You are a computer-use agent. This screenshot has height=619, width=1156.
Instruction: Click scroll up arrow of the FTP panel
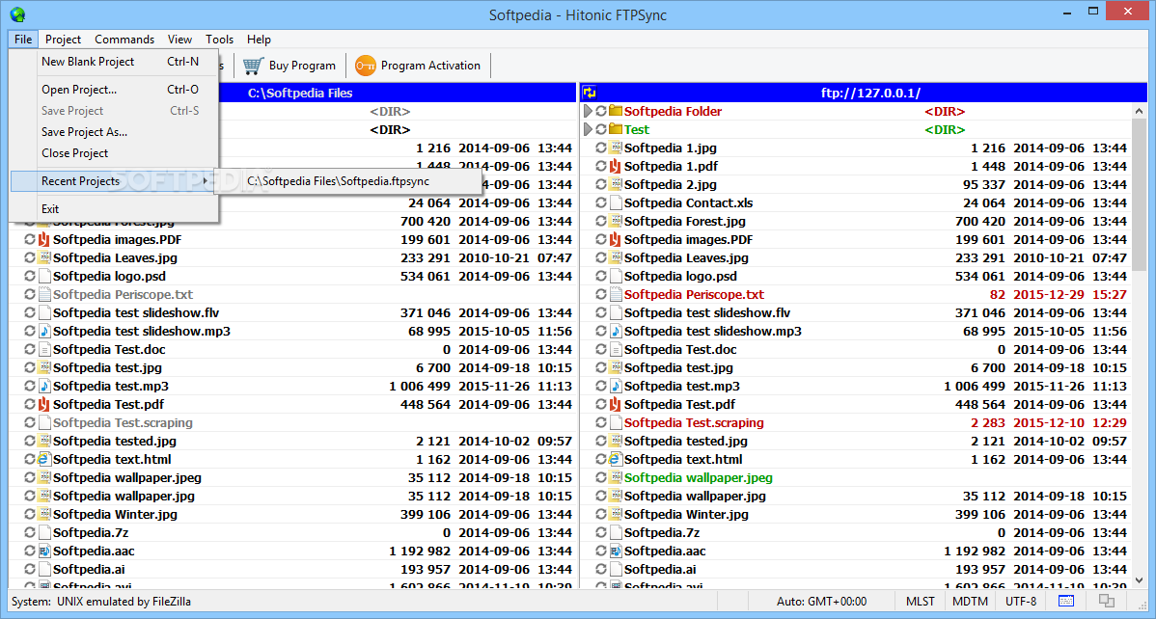(1139, 111)
